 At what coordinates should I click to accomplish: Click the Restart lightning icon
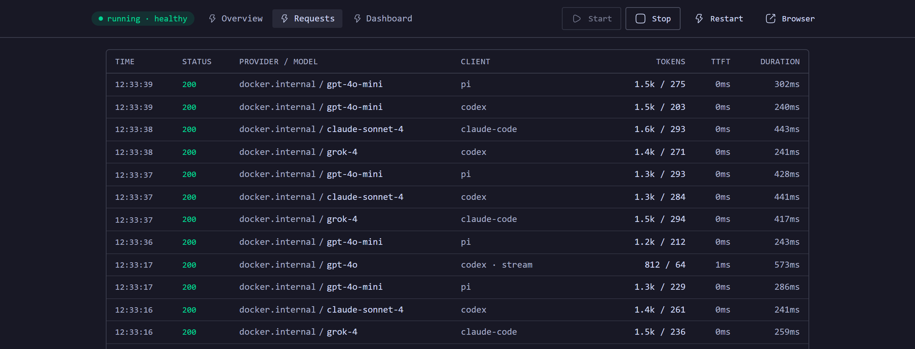click(x=699, y=19)
